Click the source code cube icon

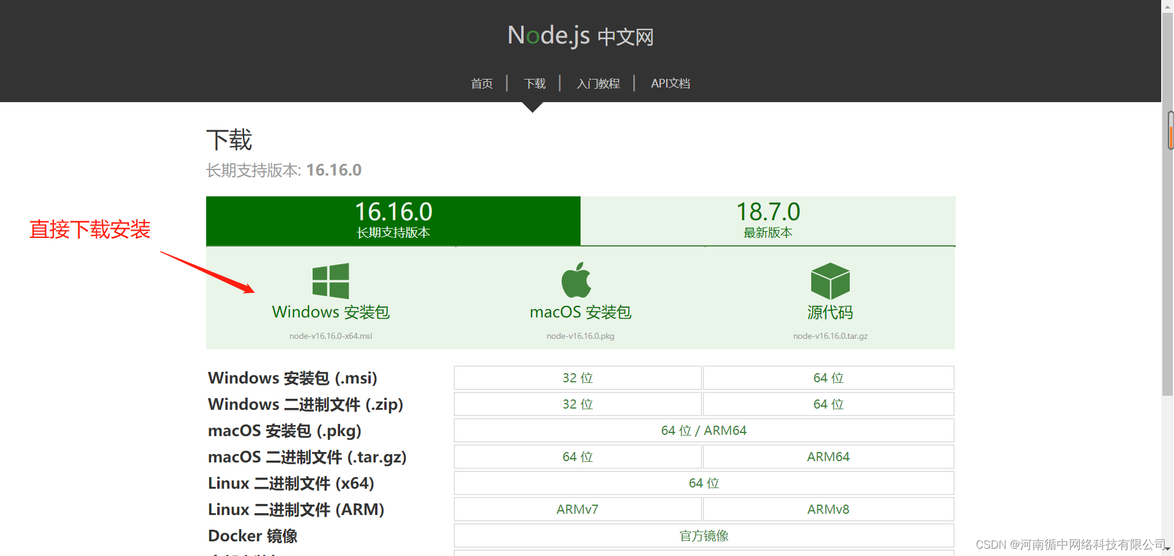click(x=830, y=281)
